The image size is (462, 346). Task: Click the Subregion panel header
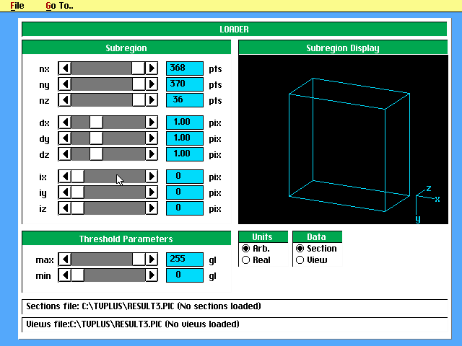click(126, 48)
